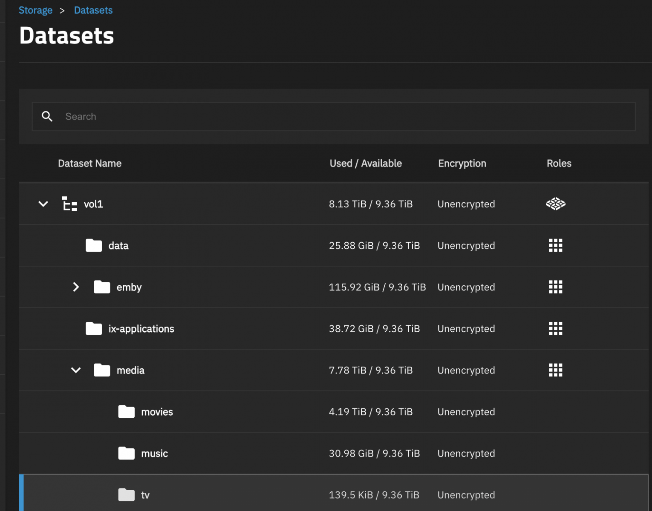This screenshot has height=511, width=652.
Task: Click Unencrypted in the ix-applications row
Action: 466,329
